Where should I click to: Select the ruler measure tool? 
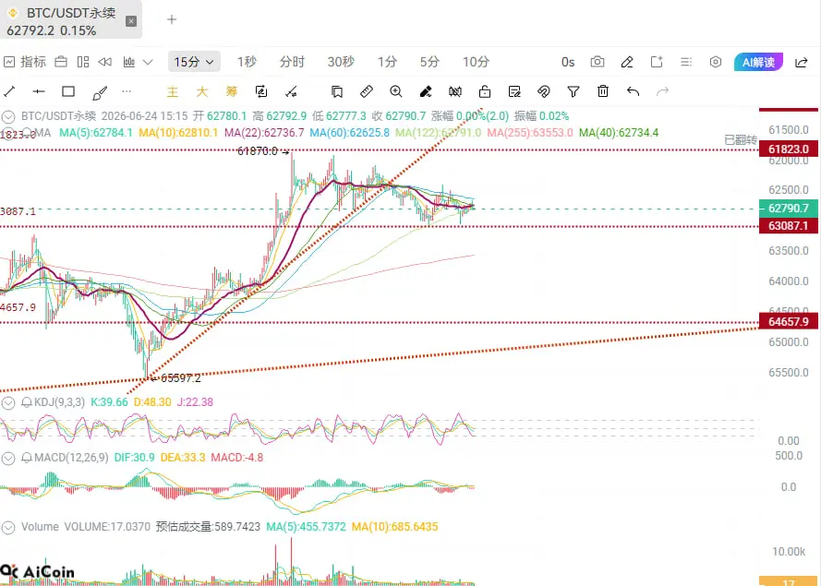pyautogui.click(x=367, y=91)
